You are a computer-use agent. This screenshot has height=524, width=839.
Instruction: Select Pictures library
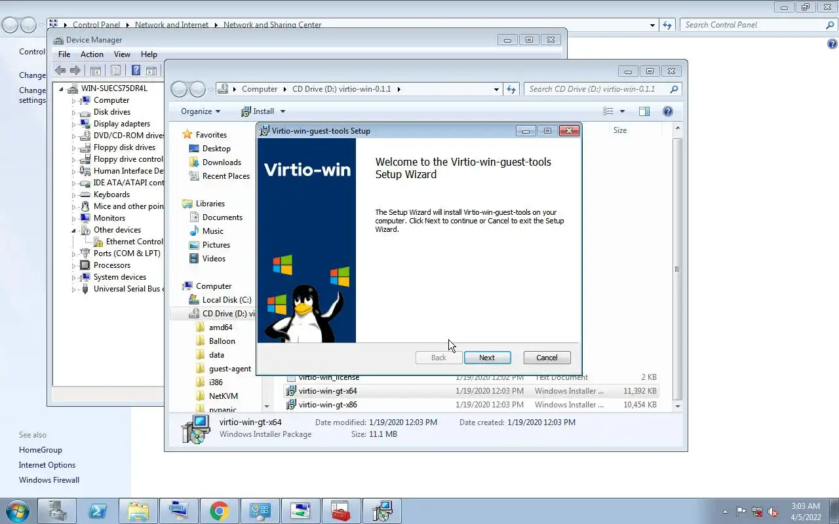click(x=216, y=245)
